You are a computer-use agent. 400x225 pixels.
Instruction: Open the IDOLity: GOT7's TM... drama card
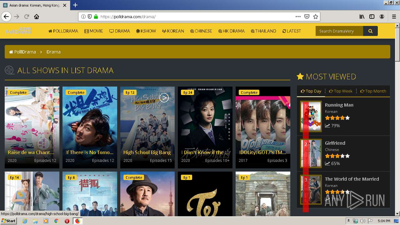pyautogui.click(x=263, y=127)
